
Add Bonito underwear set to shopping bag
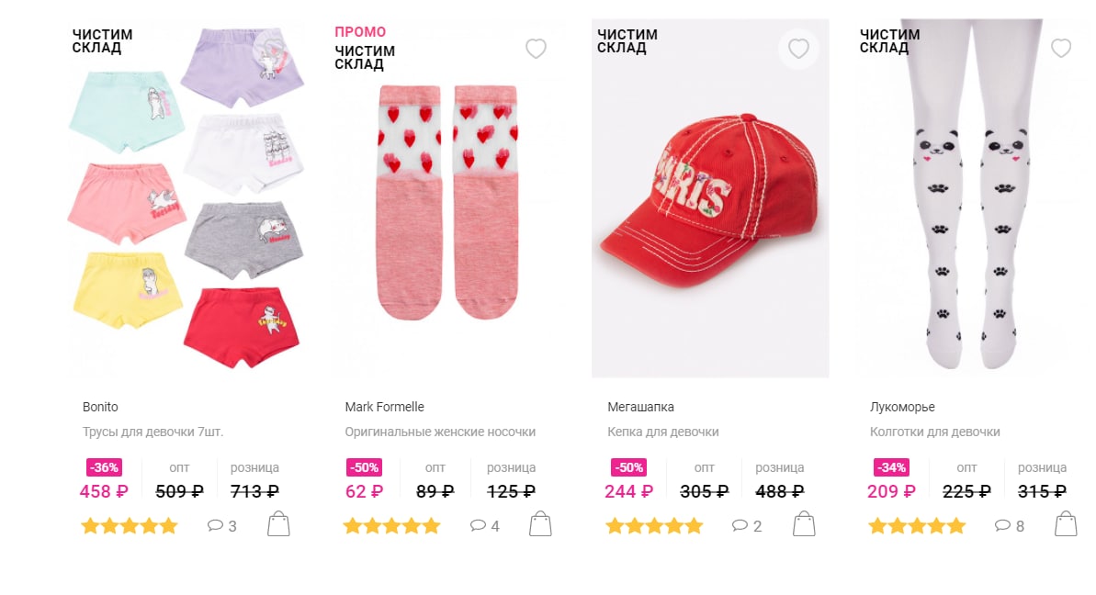tap(278, 523)
